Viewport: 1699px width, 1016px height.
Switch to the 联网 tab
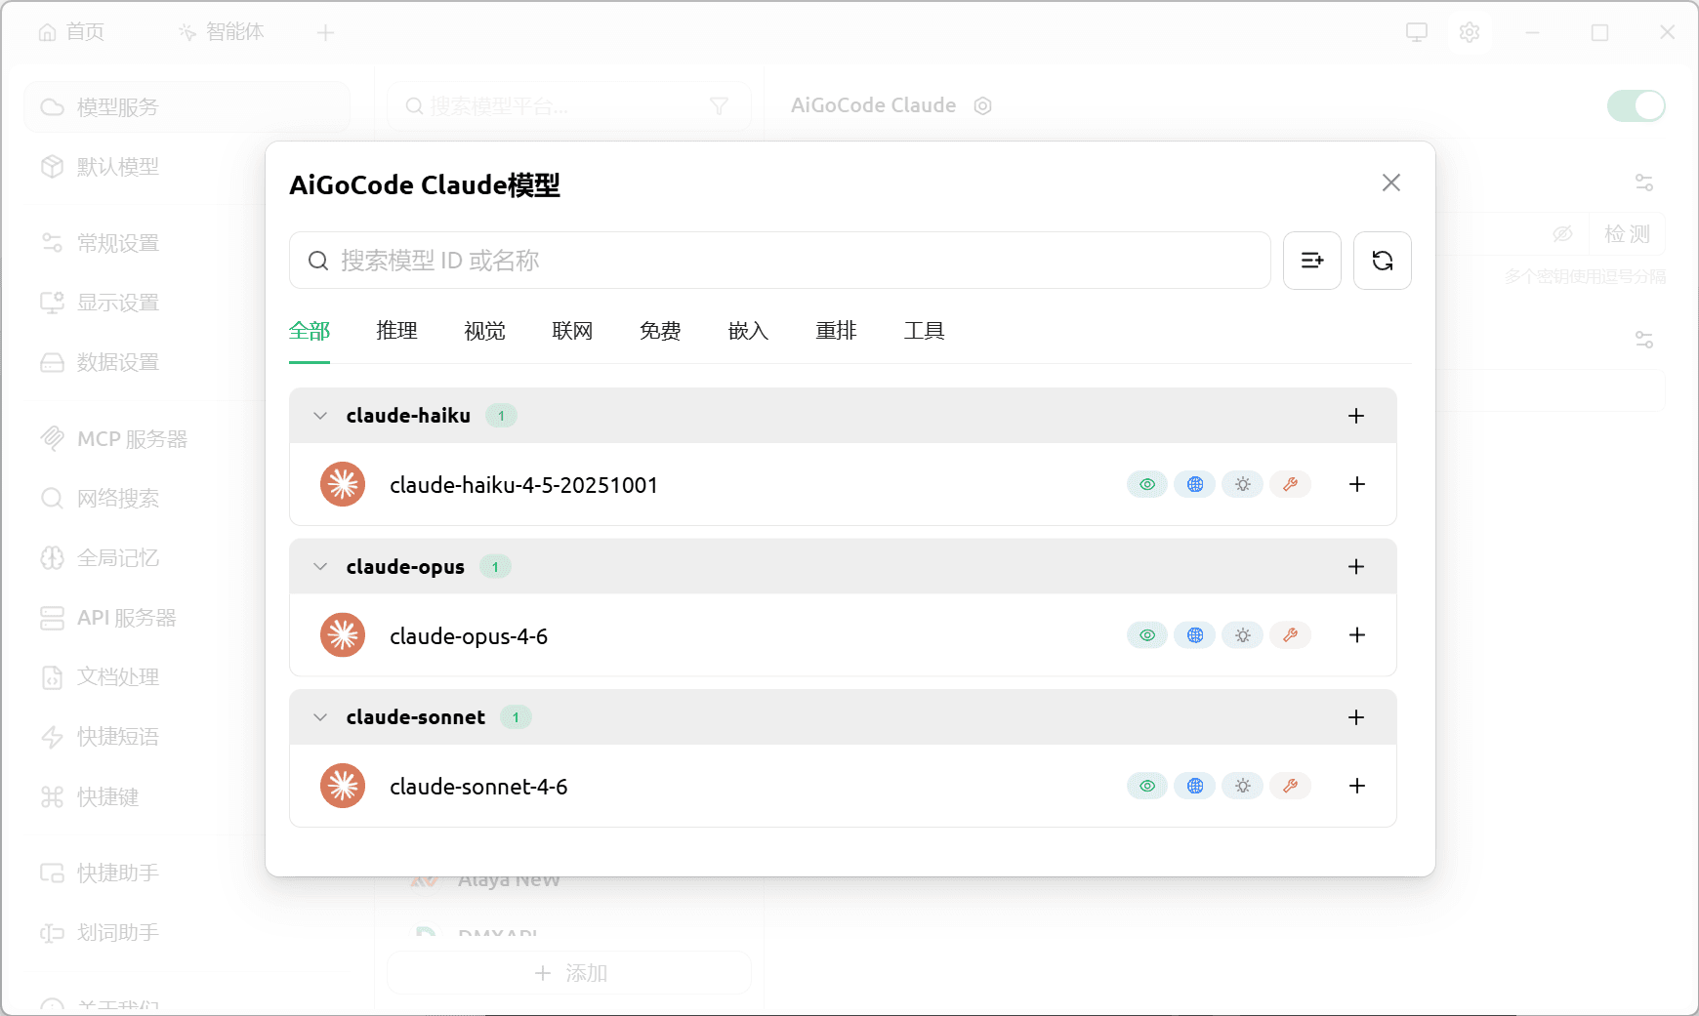(573, 331)
